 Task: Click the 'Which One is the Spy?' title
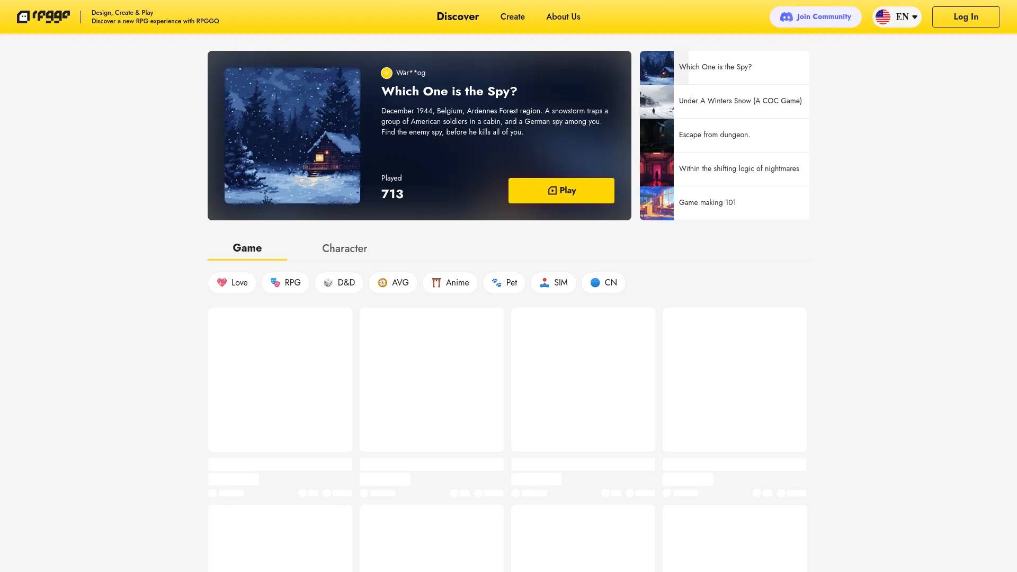coord(449,91)
